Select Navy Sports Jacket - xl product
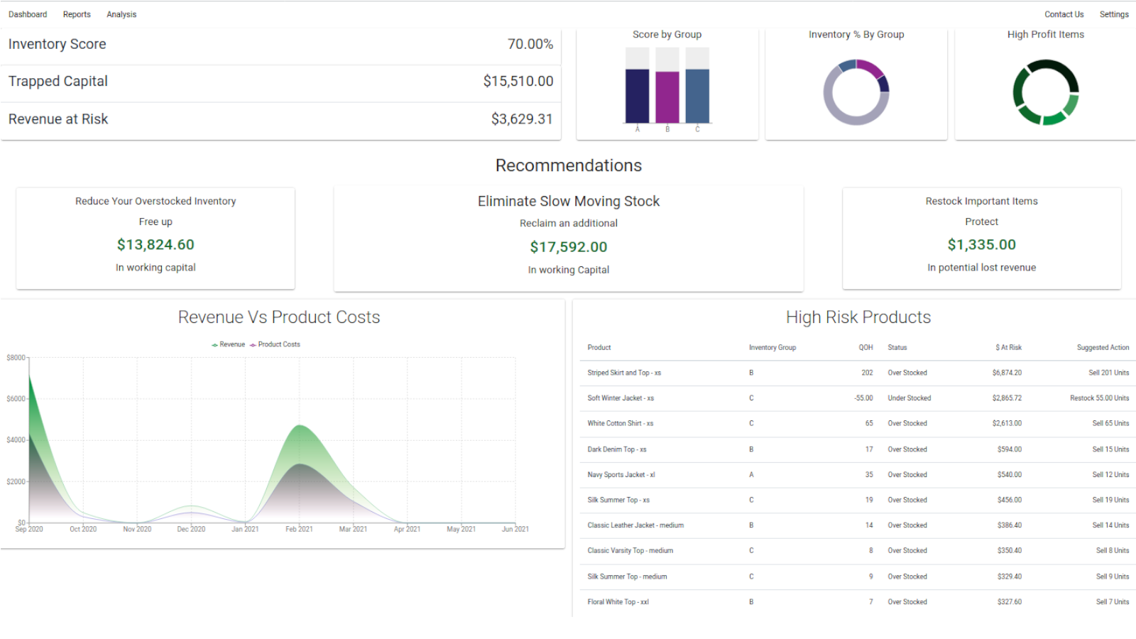The image size is (1136, 639). (x=621, y=475)
